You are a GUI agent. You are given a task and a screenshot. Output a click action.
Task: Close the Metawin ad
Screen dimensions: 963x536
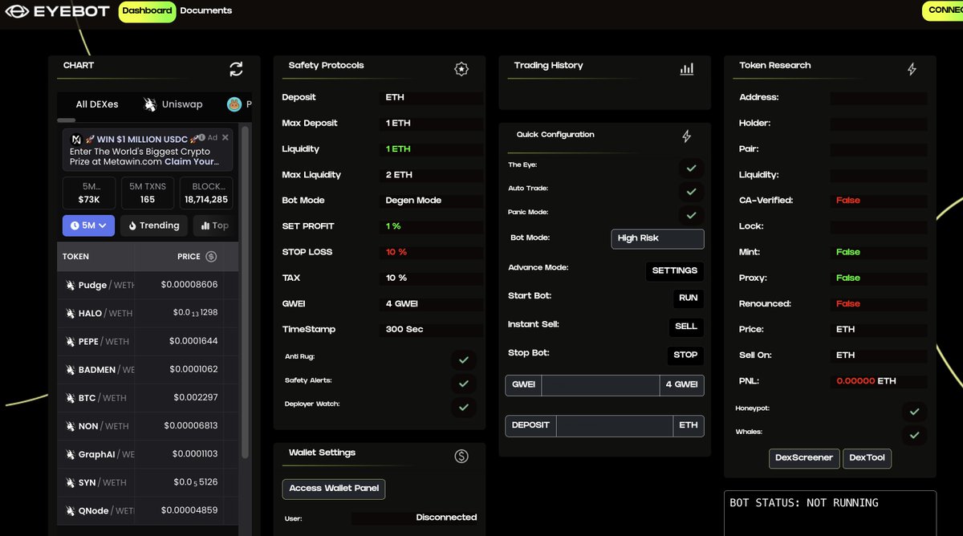(226, 138)
